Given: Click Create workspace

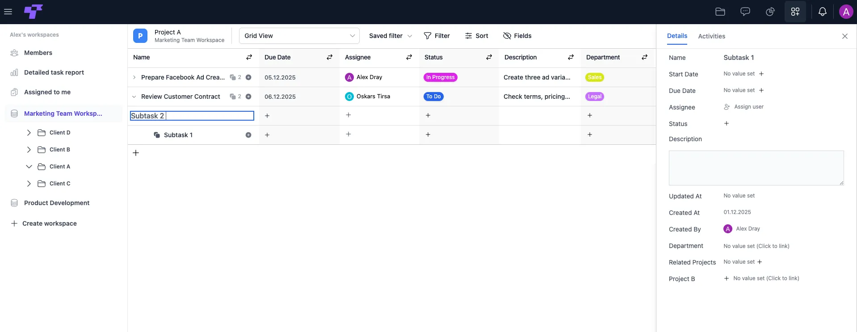Looking at the screenshot, I should coord(44,223).
